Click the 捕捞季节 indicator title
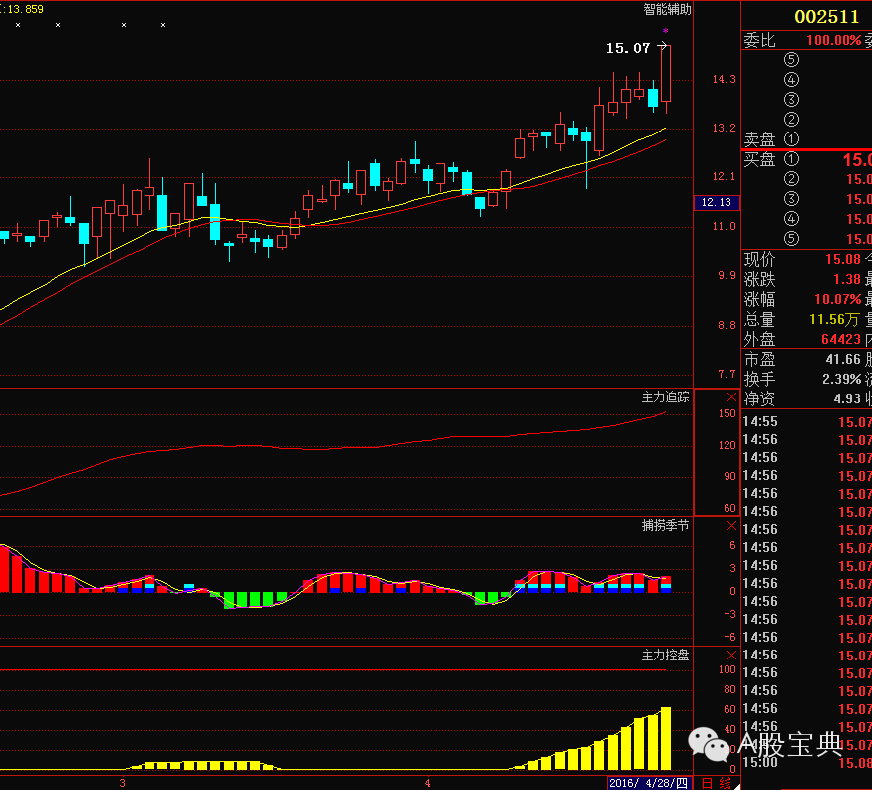Screen dimensions: 872x790 coord(665,526)
